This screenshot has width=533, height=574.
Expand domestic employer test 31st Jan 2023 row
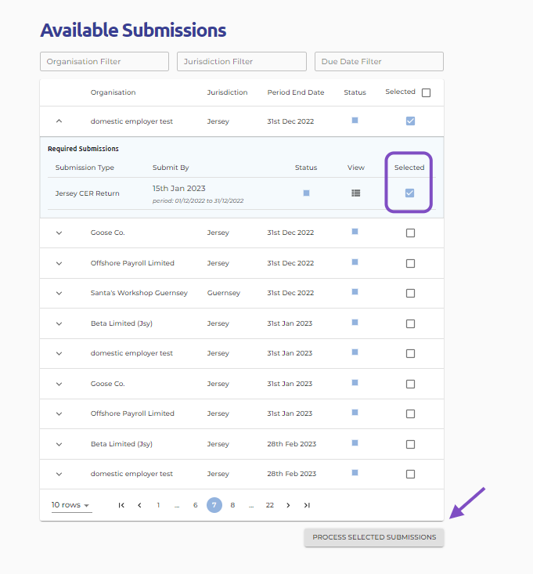pos(59,354)
